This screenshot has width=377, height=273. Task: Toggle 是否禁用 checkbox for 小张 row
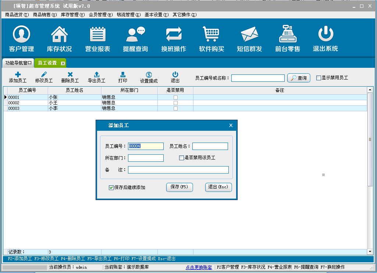point(176,98)
